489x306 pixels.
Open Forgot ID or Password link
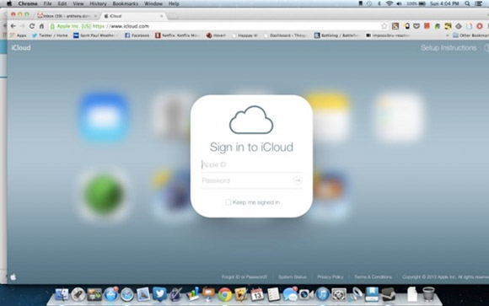(x=244, y=277)
